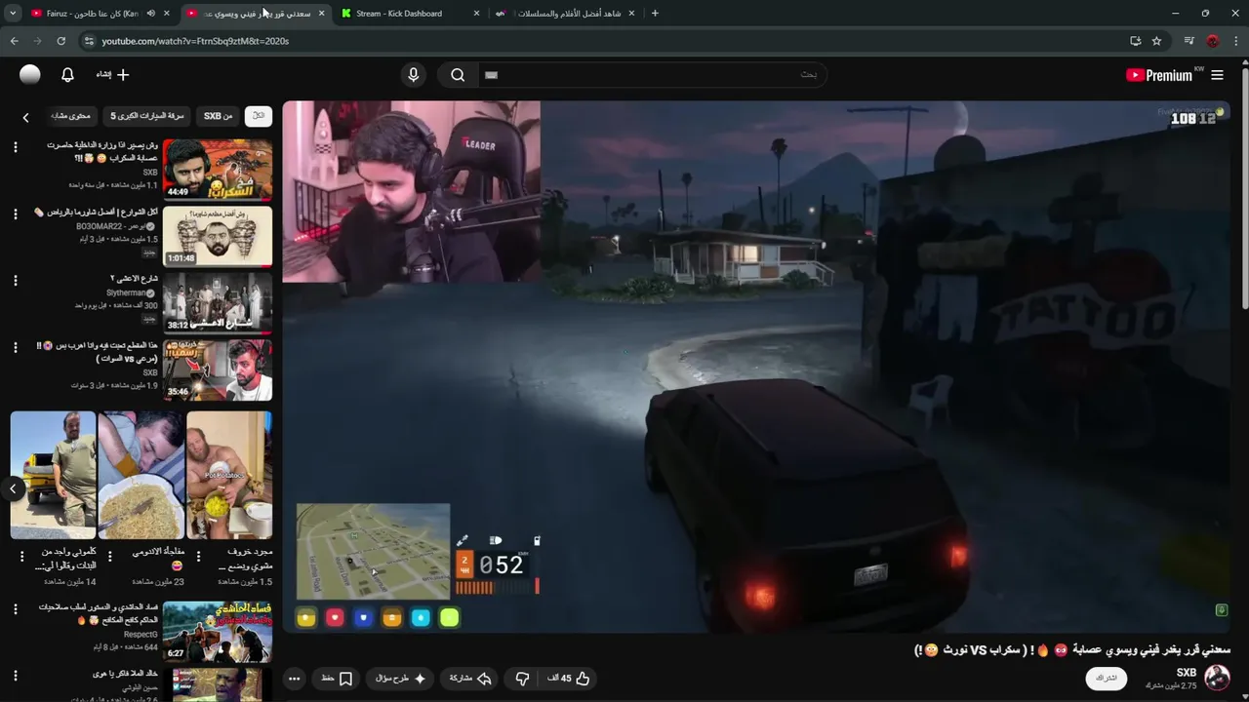
Task: View site information icon in address bar
Action: [89, 41]
